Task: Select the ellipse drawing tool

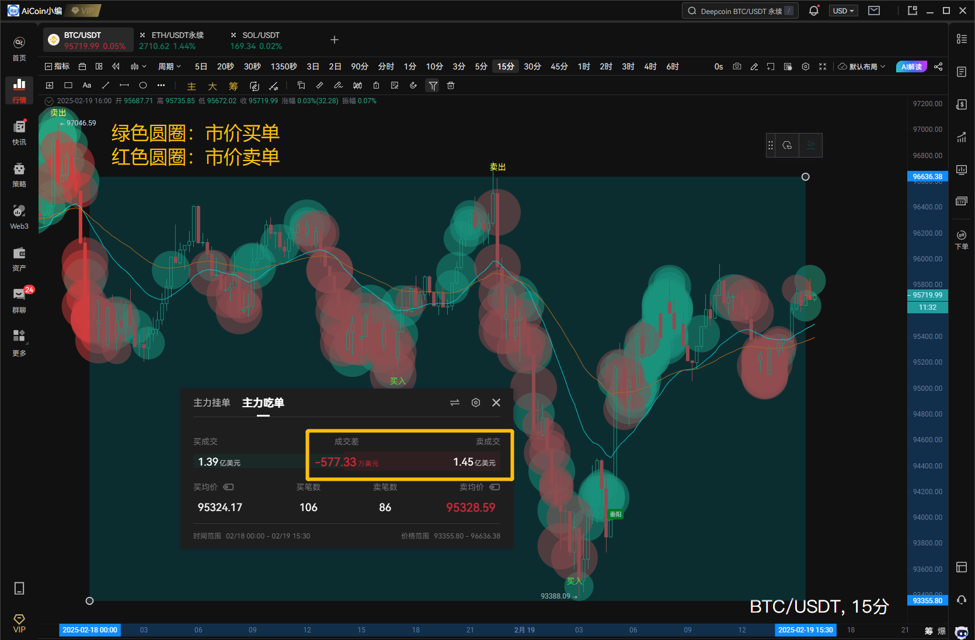Action: click(x=143, y=85)
